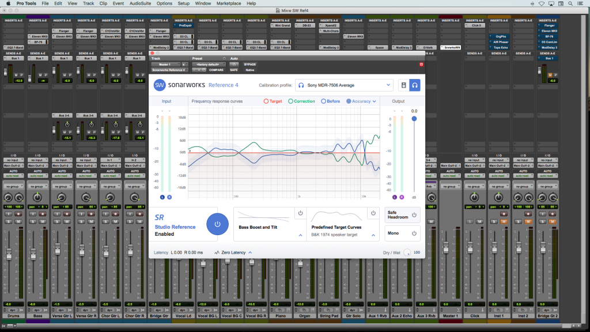Switch to headphone calibration mode icon

tap(414, 85)
